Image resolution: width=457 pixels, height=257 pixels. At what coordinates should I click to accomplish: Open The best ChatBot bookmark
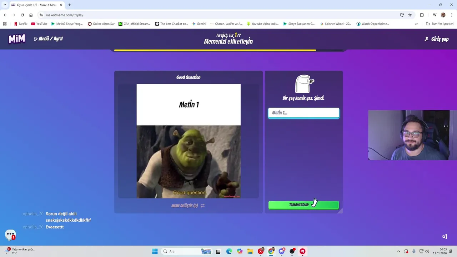pos(171,24)
